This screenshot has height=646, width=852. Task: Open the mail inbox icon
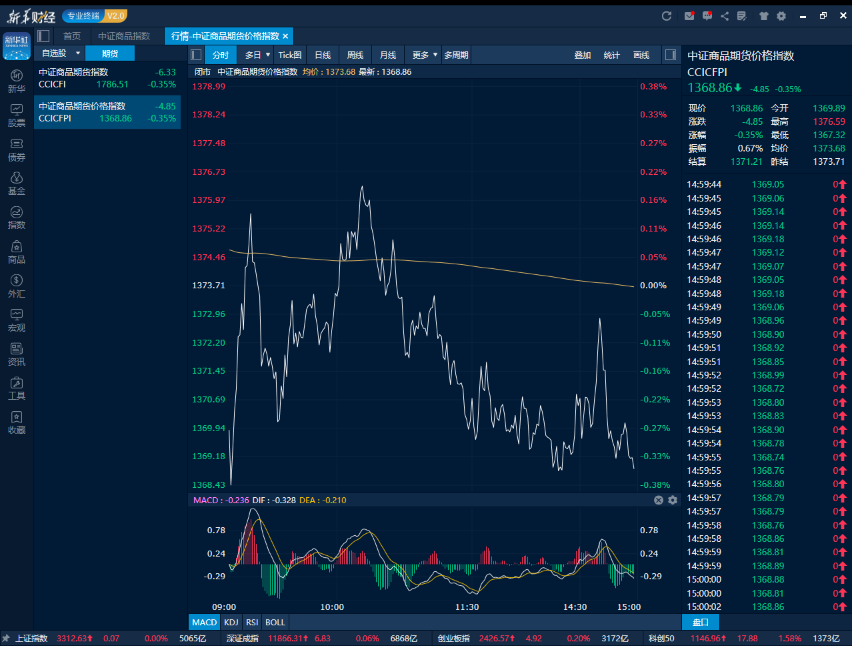click(x=689, y=16)
